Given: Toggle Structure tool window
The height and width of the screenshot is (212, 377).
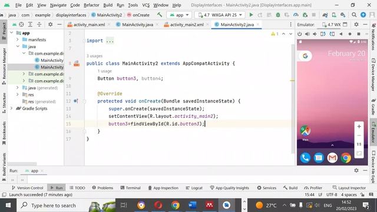Looking at the screenshot, I should pyautogui.click(x=4, y=103).
